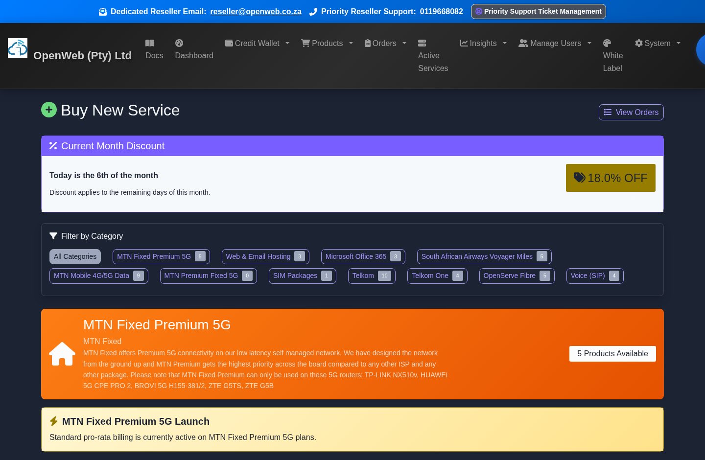Click the Current Month Discount header bar

click(x=352, y=146)
